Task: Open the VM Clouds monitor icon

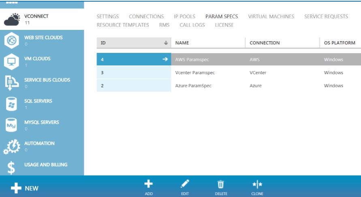Action: click(x=11, y=62)
